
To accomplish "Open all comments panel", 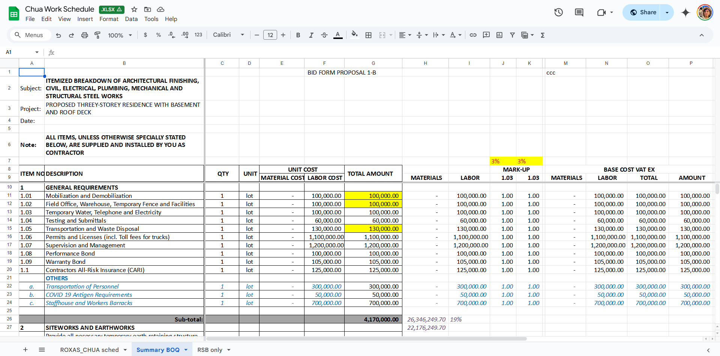I will click(579, 12).
